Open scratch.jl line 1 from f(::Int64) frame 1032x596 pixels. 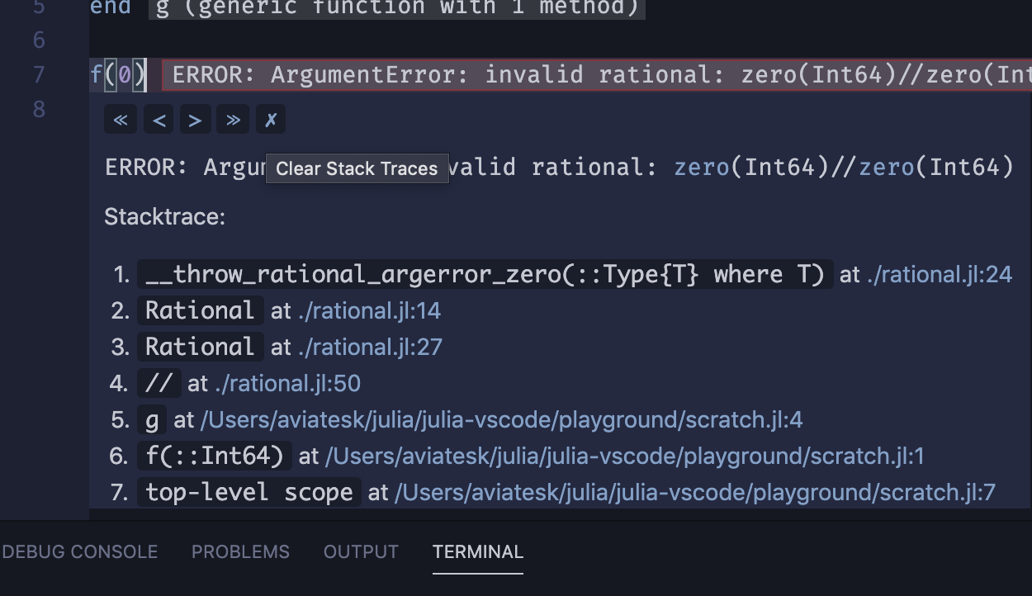[623, 455]
